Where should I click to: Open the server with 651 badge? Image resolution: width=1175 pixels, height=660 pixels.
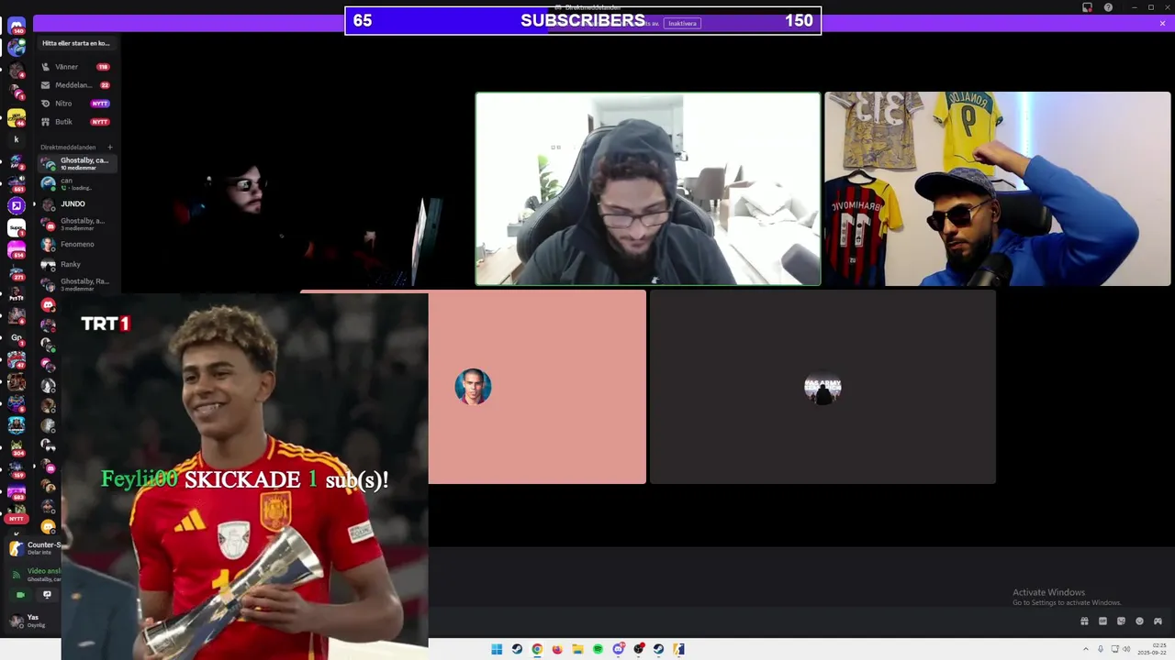tap(16, 183)
